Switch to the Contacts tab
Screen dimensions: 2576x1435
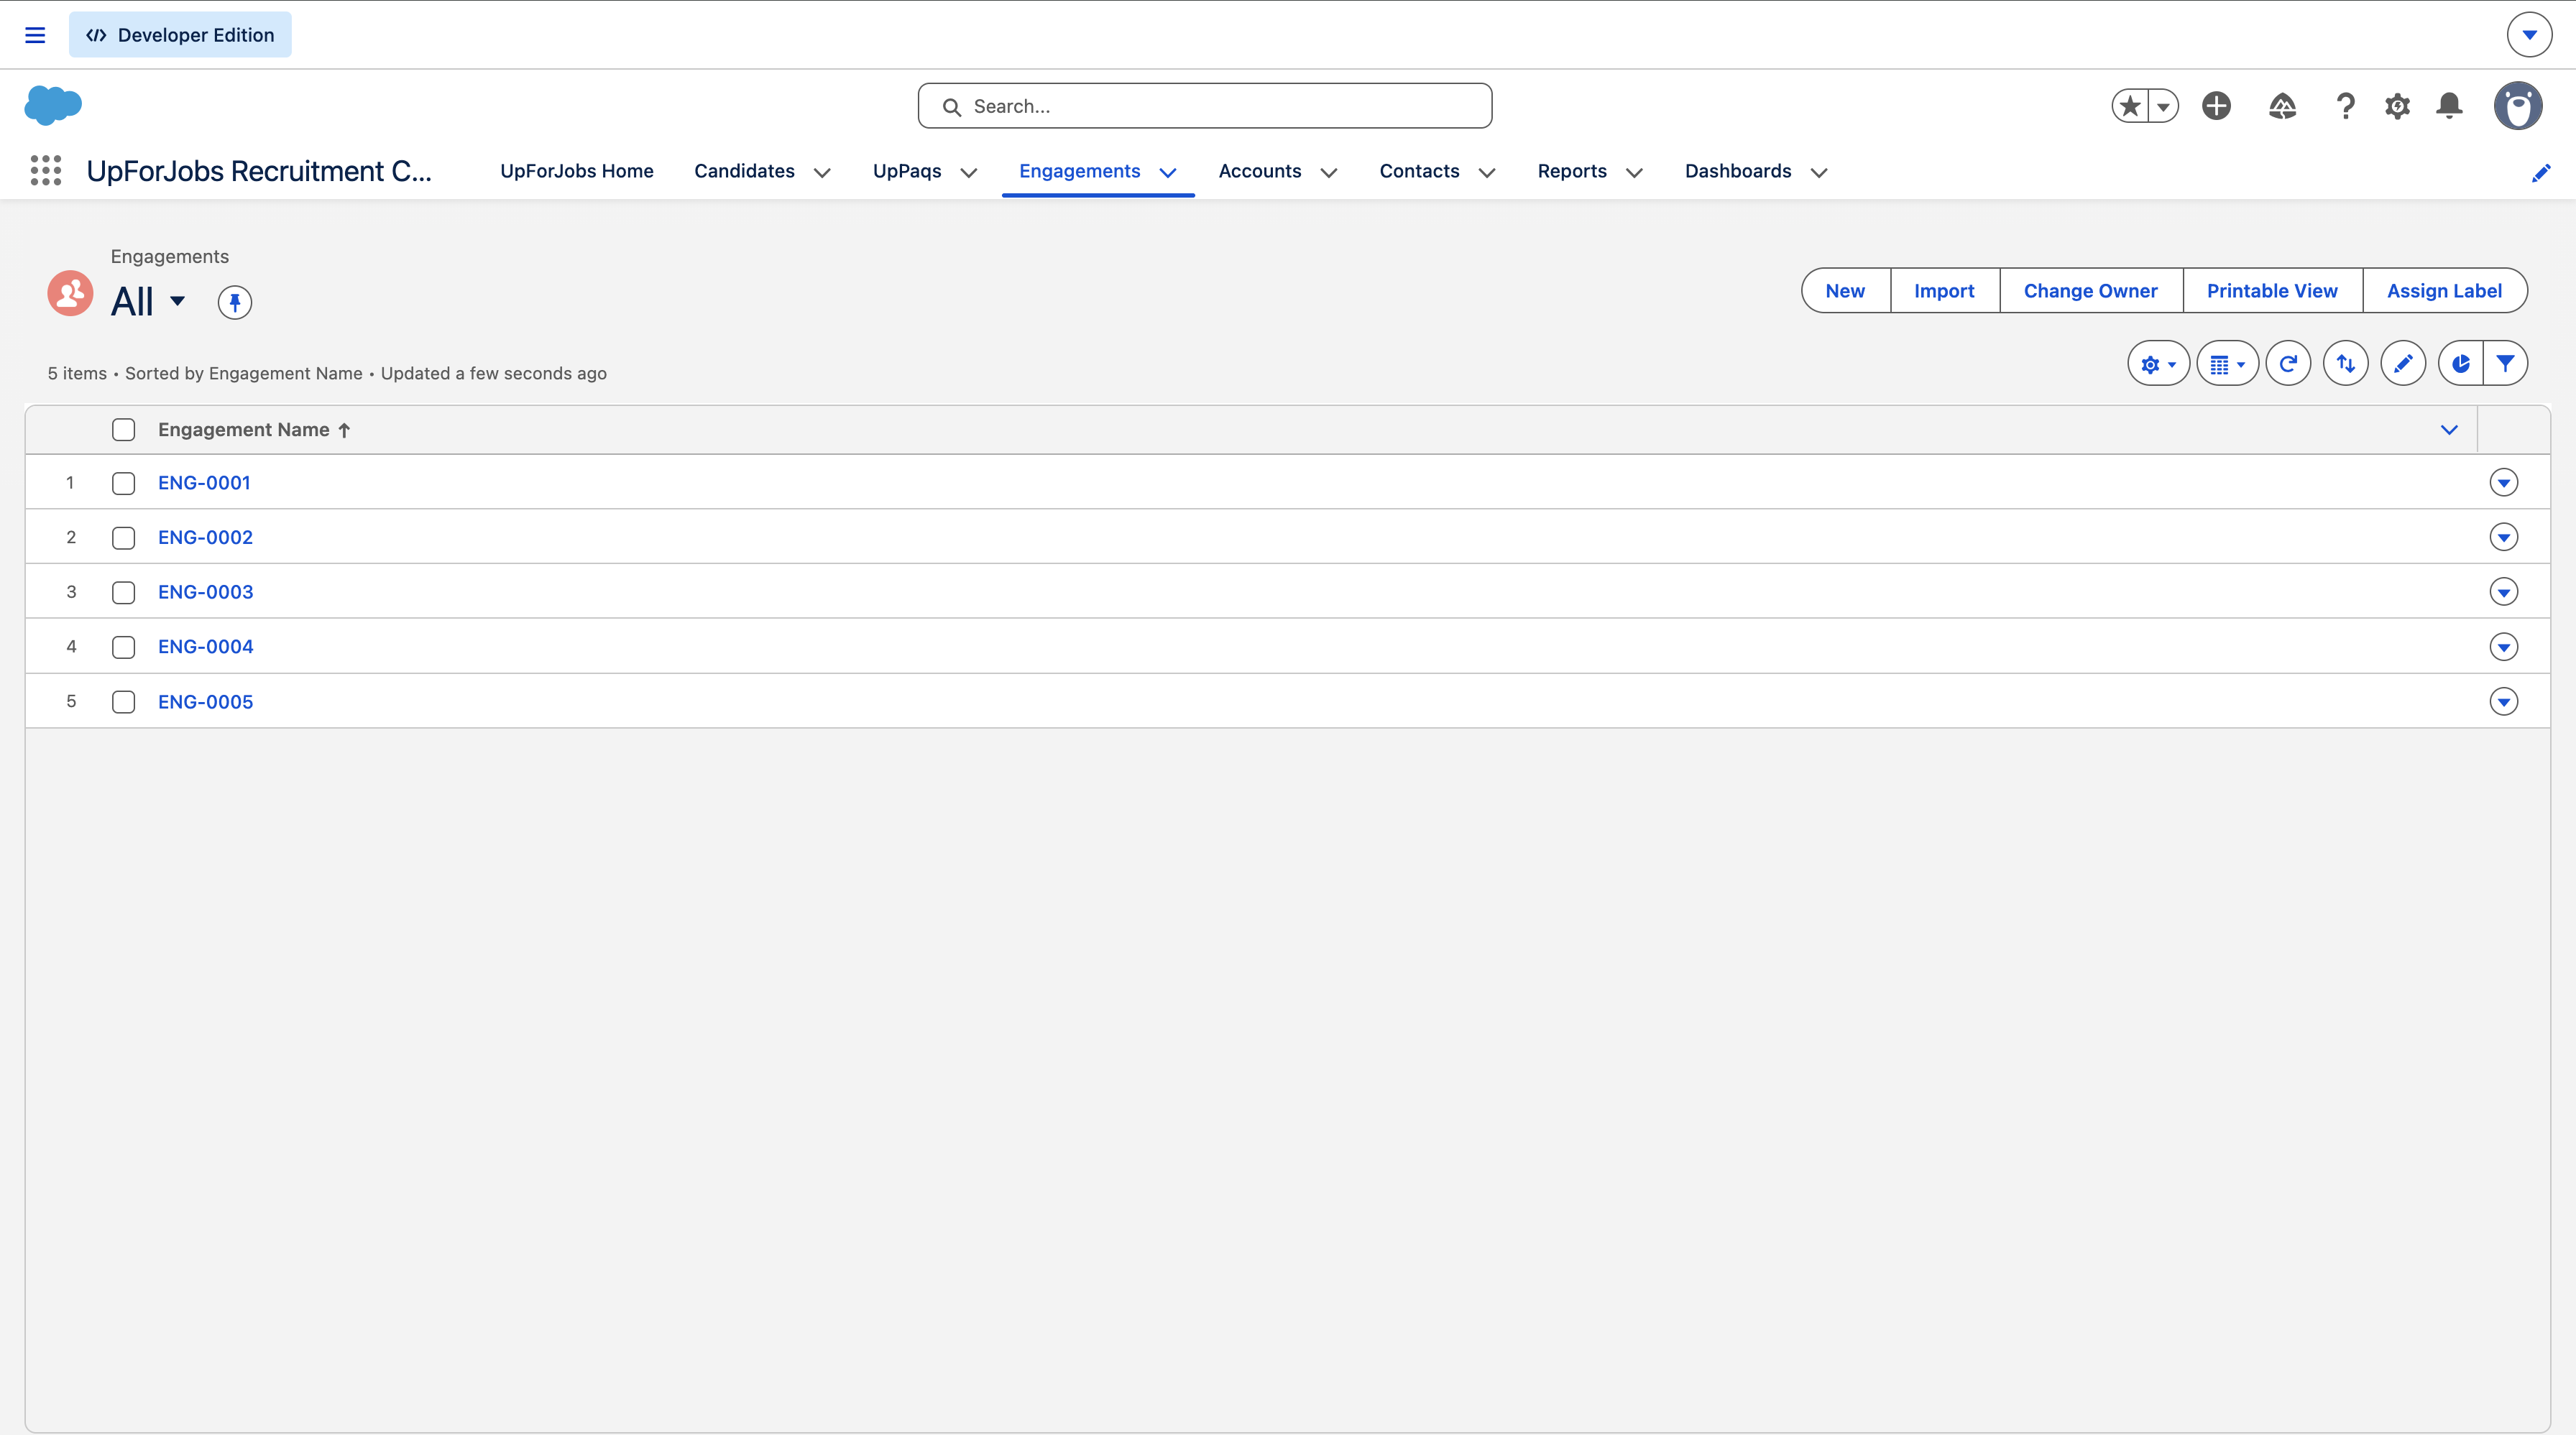click(1419, 171)
